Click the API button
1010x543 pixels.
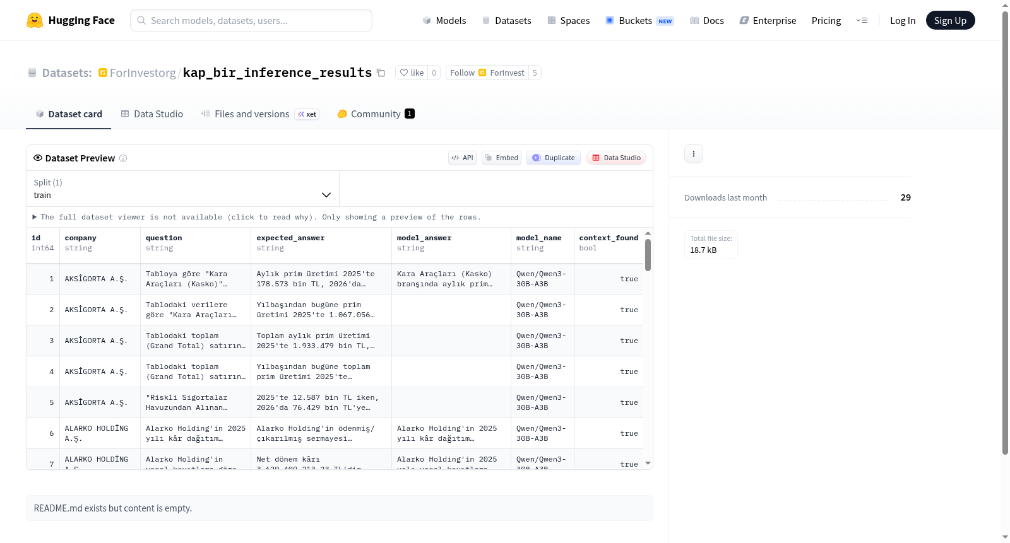coord(462,158)
